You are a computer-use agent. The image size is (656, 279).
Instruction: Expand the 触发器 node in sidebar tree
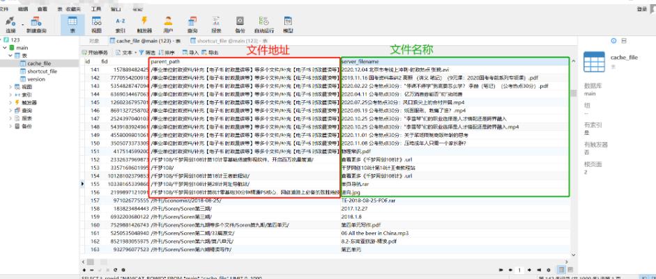(10, 102)
